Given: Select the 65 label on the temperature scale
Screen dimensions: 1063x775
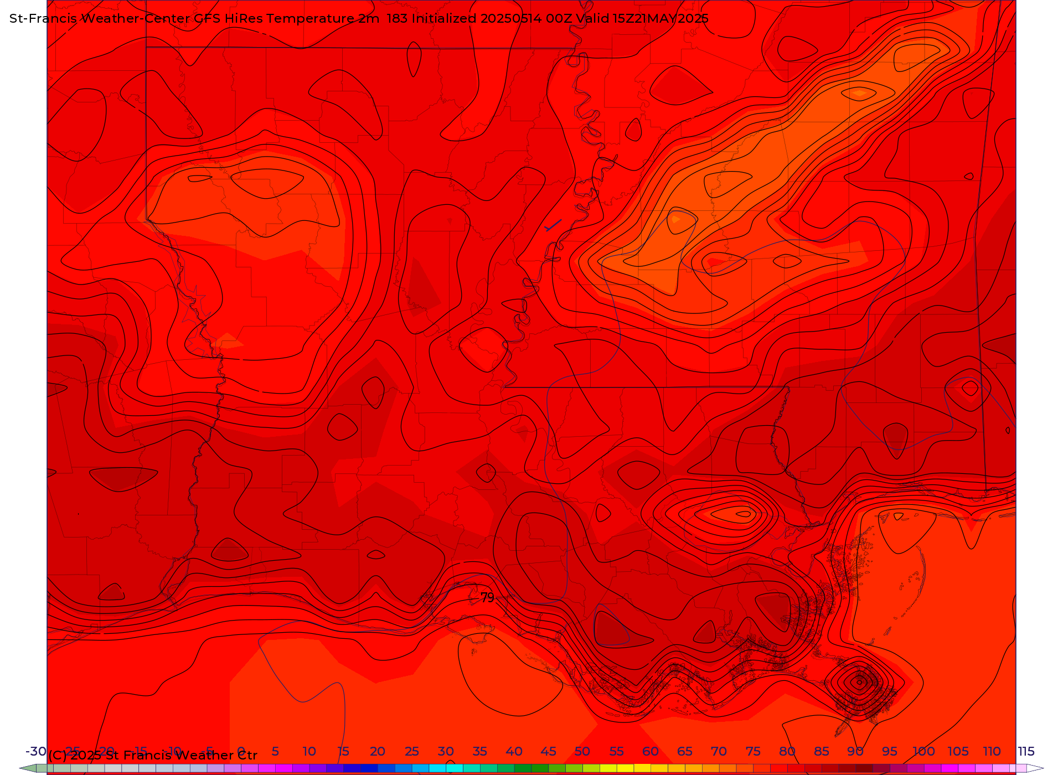Looking at the screenshot, I should click(685, 751).
